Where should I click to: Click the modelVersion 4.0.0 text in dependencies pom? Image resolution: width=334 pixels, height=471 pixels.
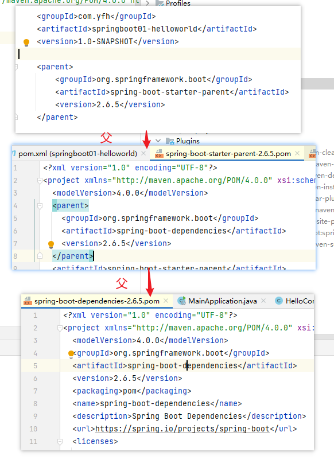[x=150, y=340]
